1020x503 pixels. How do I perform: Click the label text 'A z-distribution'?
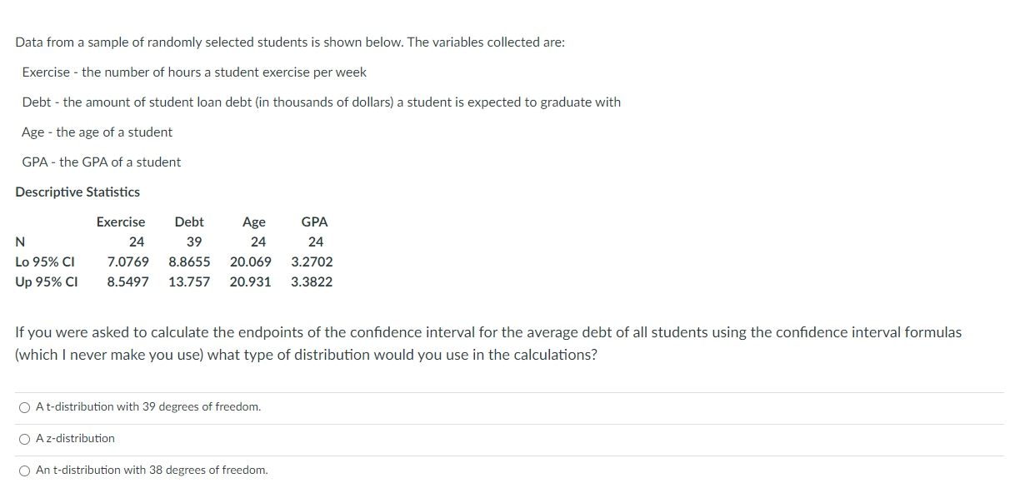pos(73,438)
